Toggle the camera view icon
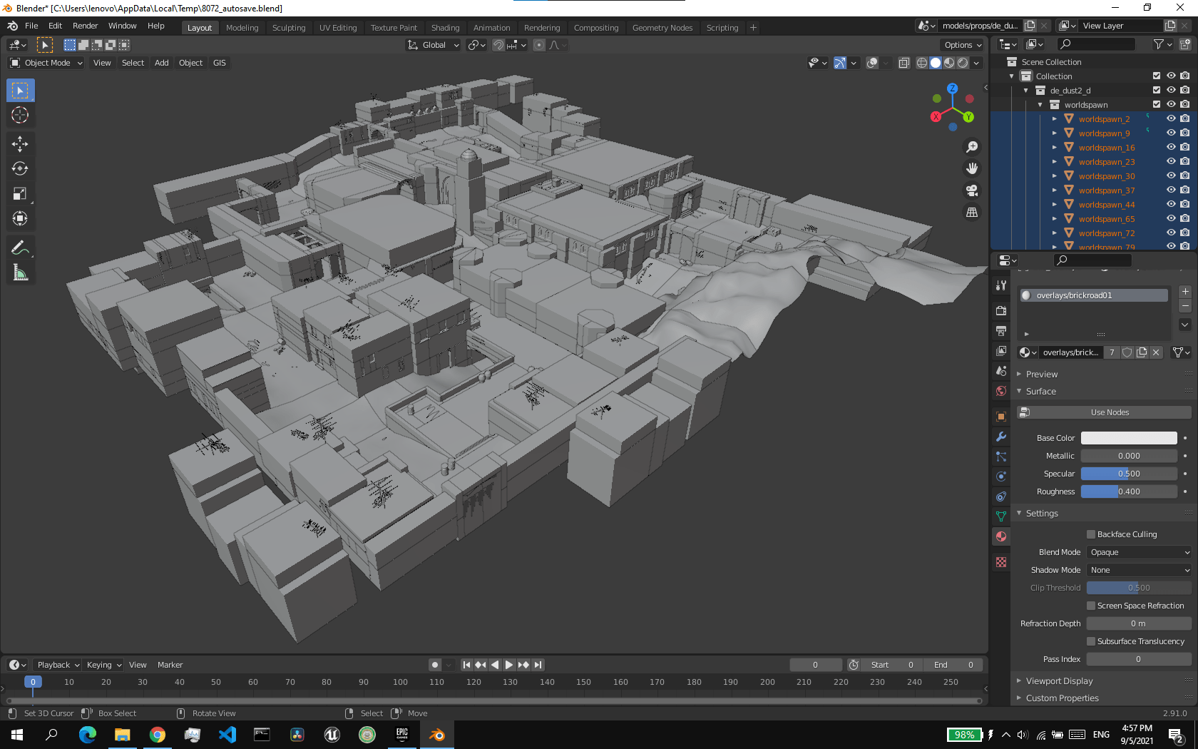 coord(972,190)
